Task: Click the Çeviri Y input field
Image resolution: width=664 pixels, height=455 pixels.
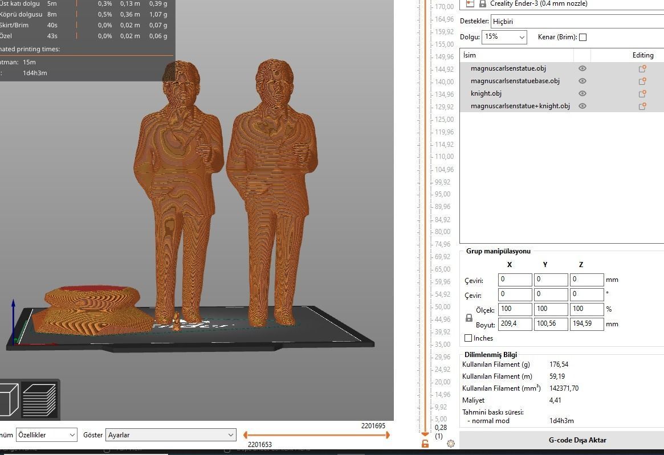Action: pyautogui.click(x=551, y=280)
